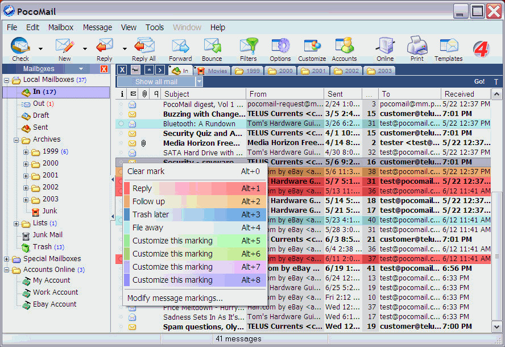Sort by the 'i' status column header
The height and width of the screenshot is (347, 505).
point(122,94)
